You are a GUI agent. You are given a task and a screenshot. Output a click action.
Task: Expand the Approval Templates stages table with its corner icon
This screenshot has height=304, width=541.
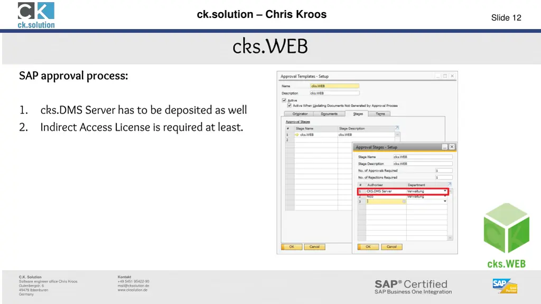397,128
